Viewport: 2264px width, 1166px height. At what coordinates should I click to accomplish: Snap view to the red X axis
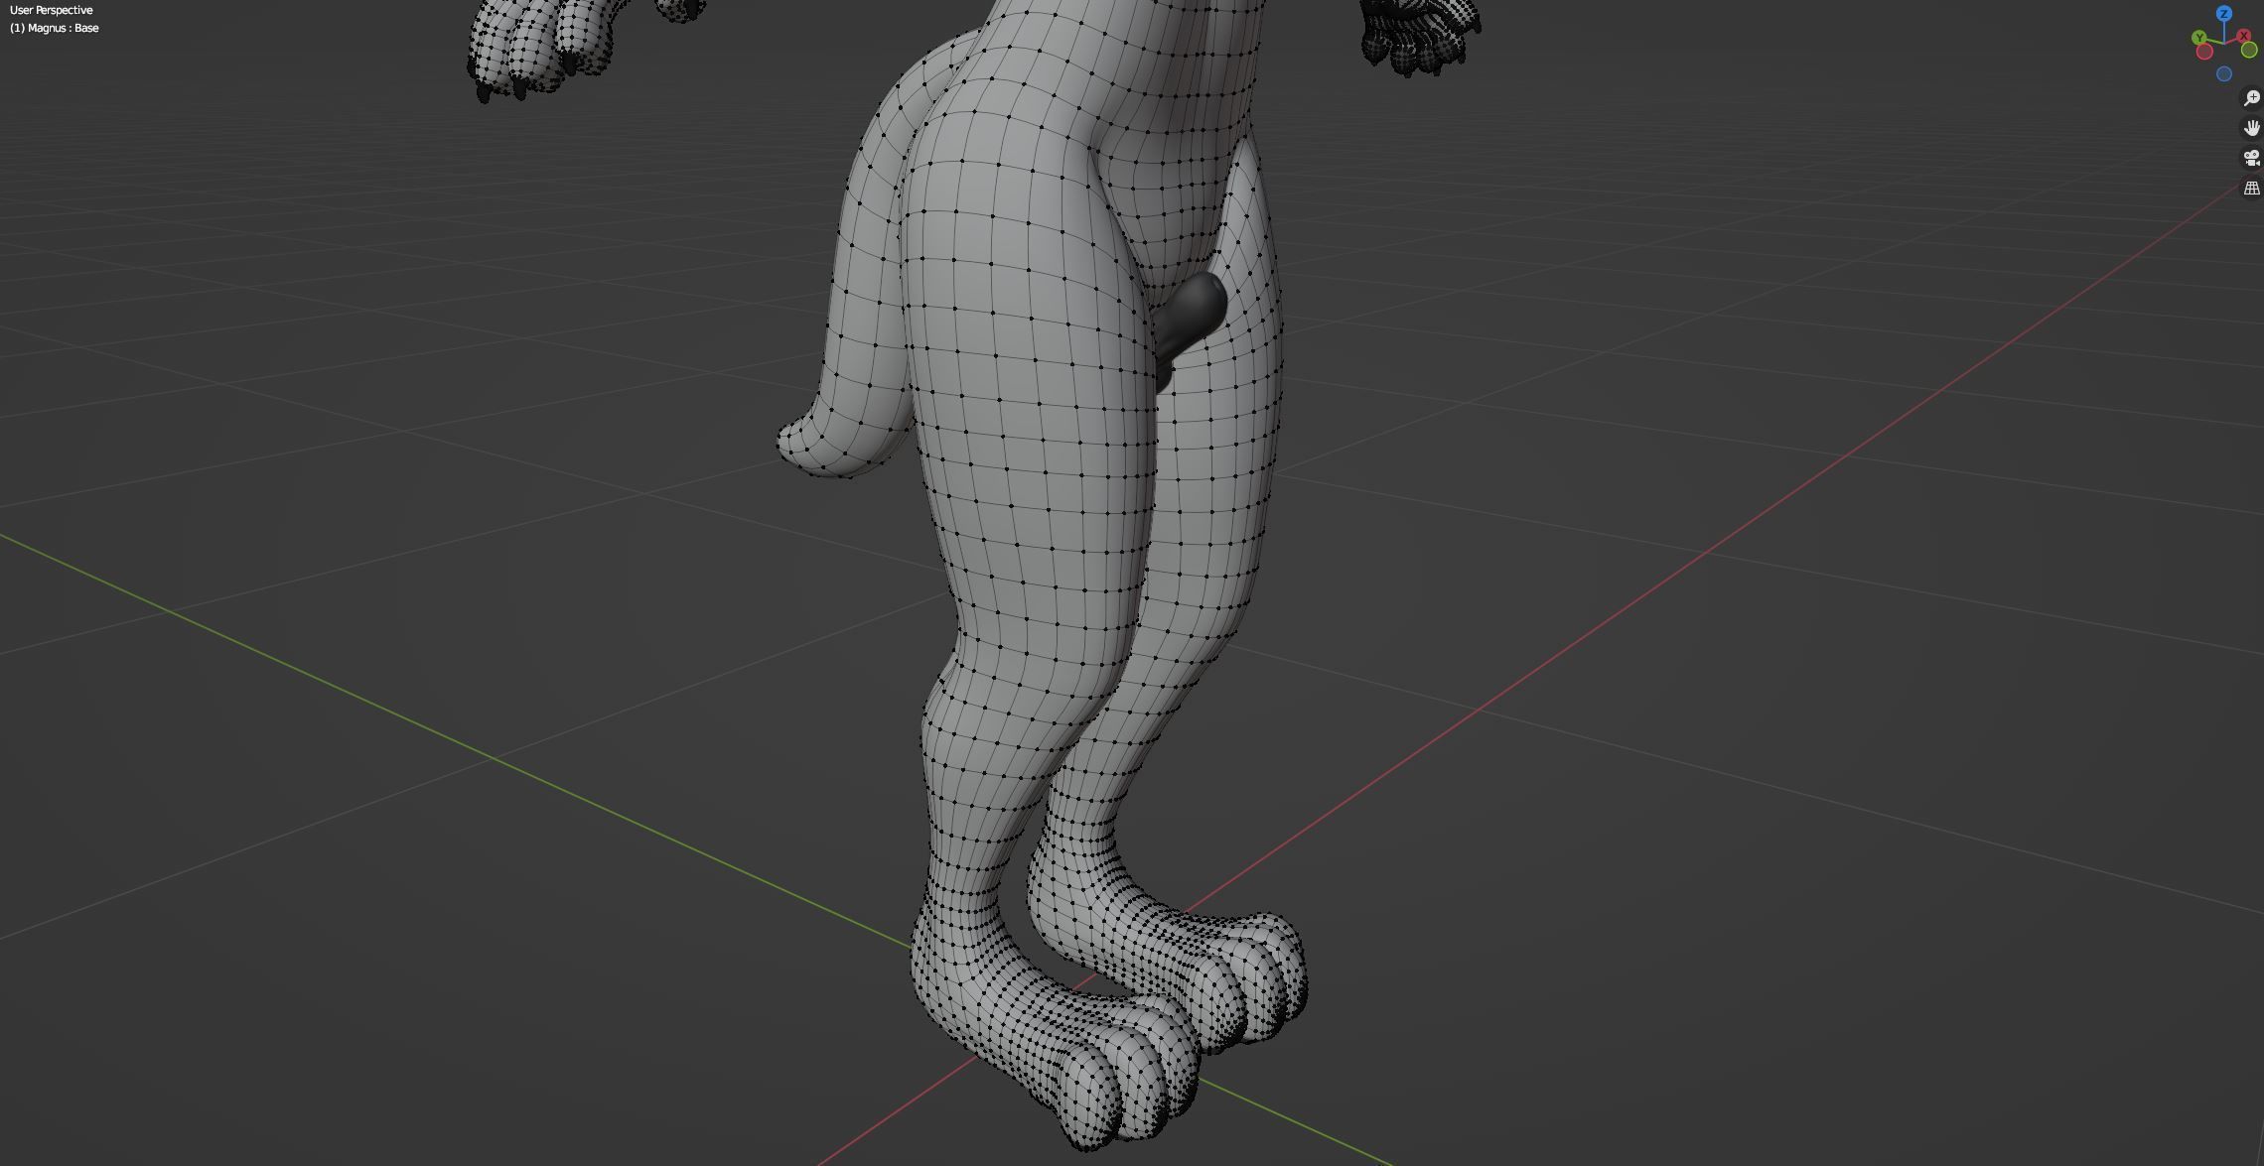[2243, 36]
